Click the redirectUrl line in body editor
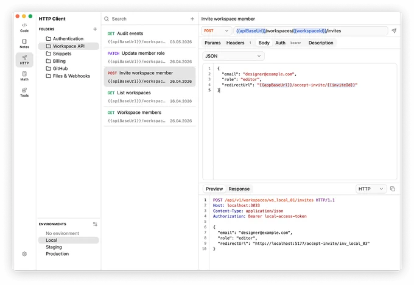 pos(289,85)
